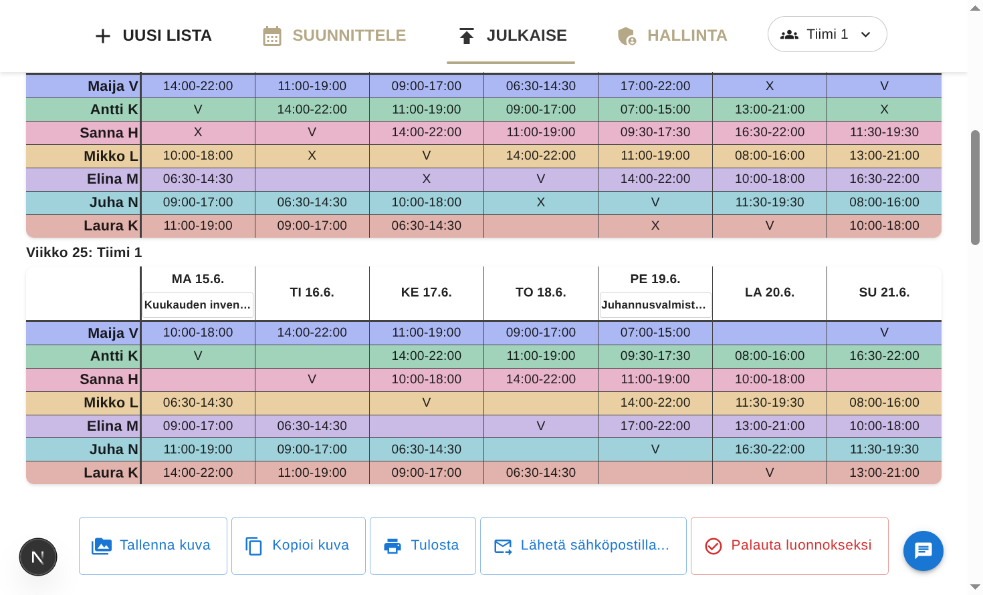Click Elina M's 17:00-22:00 shift on PE 19.6.
Image resolution: width=983 pixels, height=595 pixels.
655,426
